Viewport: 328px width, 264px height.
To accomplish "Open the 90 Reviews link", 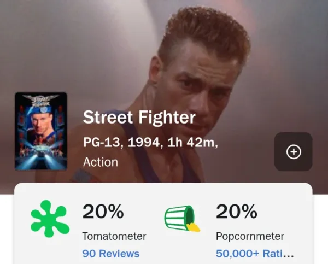I will pyautogui.click(x=110, y=254).
